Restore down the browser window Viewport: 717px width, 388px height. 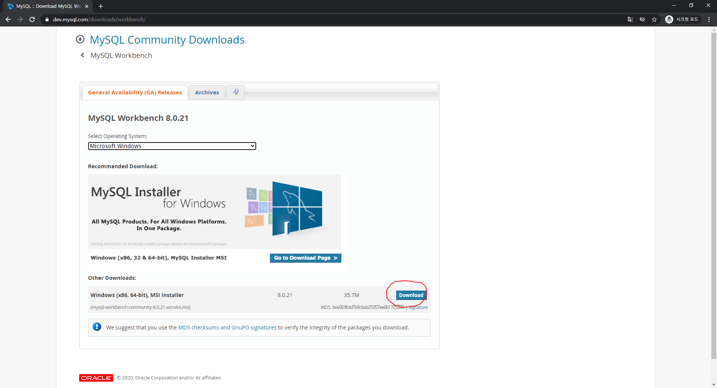(x=691, y=6)
